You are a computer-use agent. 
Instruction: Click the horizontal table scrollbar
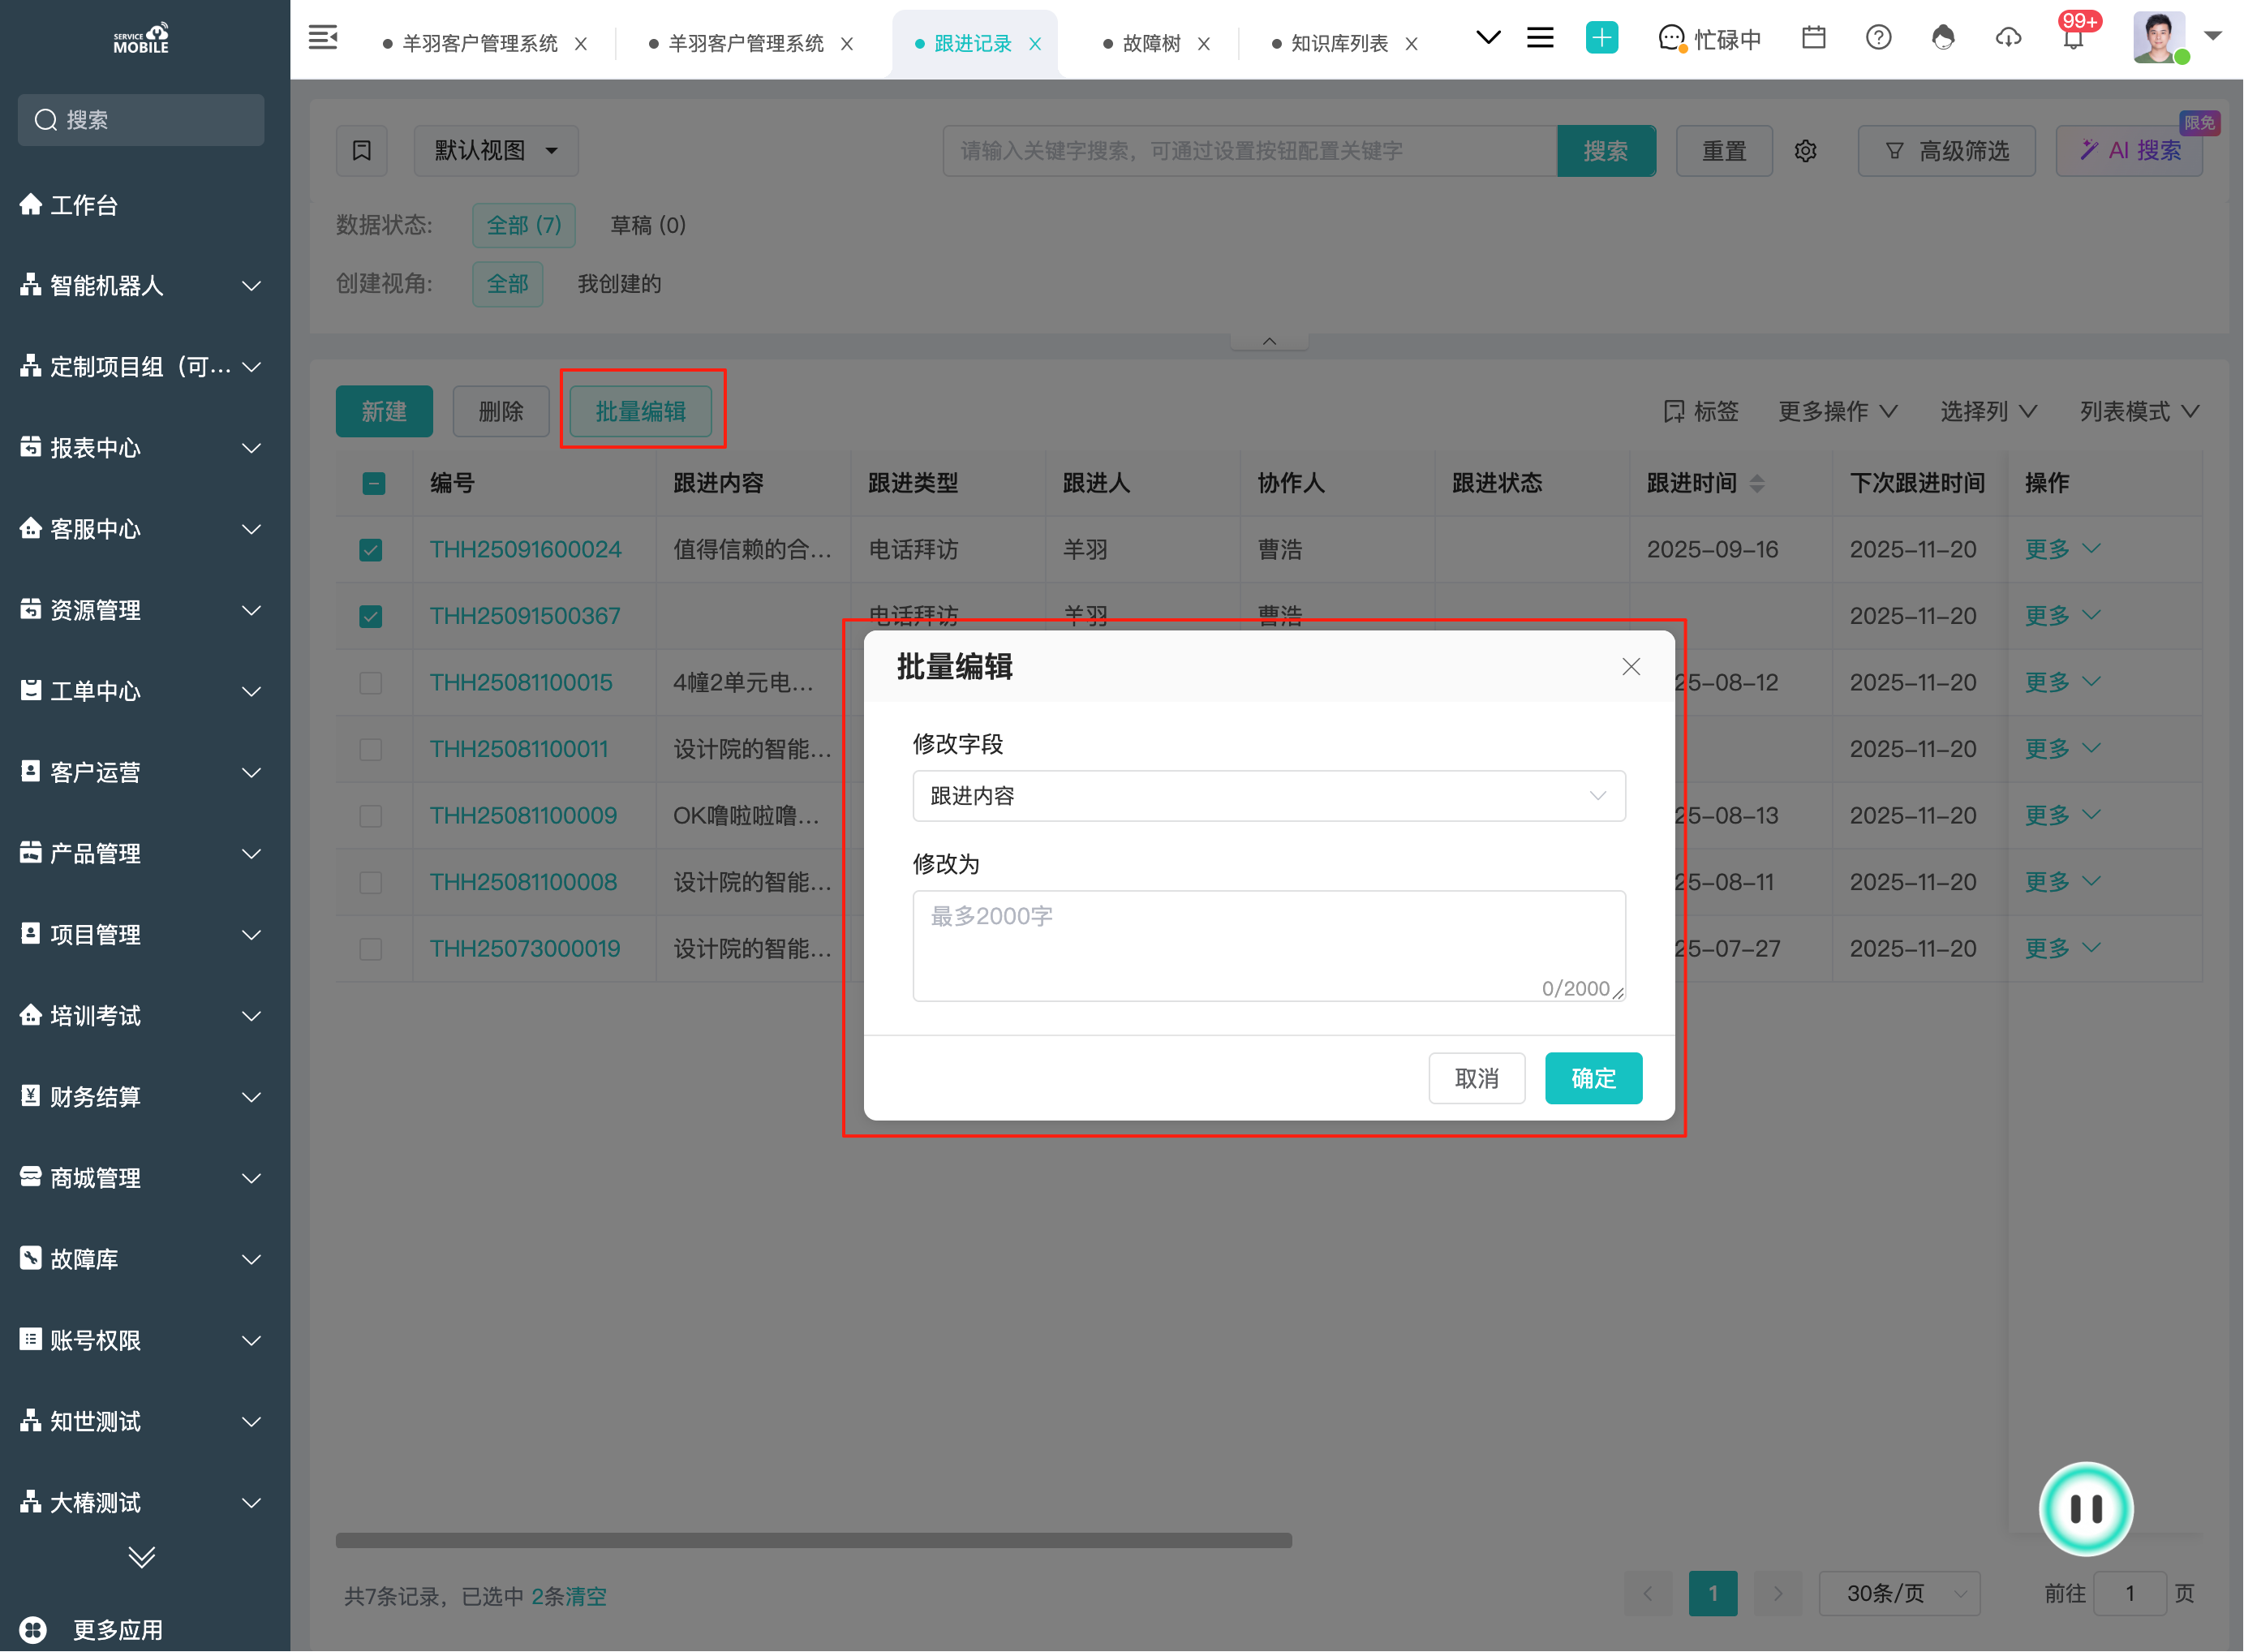(x=813, y=1540)
